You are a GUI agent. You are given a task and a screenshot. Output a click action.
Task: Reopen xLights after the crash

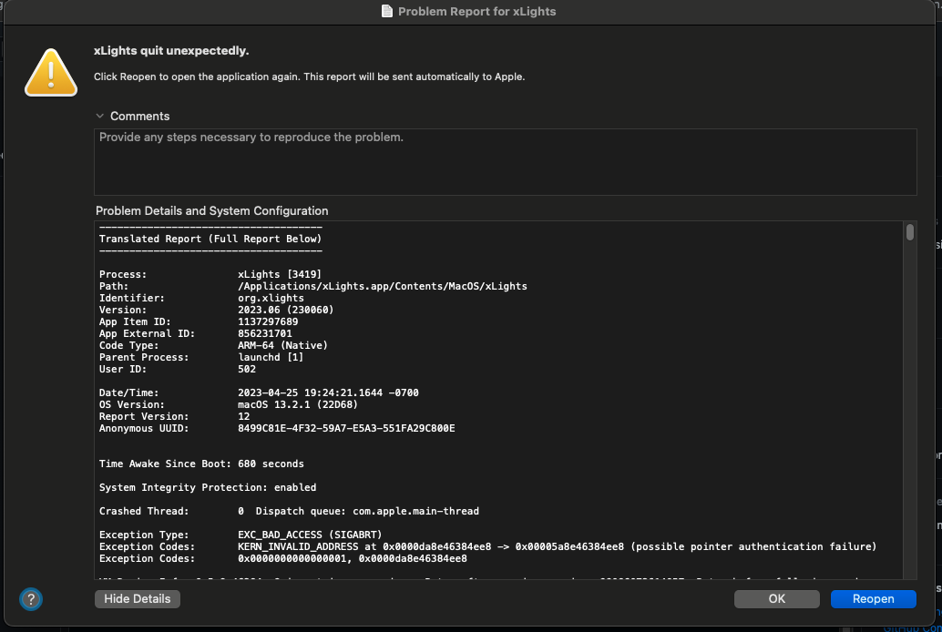click(x=872, y=598)
